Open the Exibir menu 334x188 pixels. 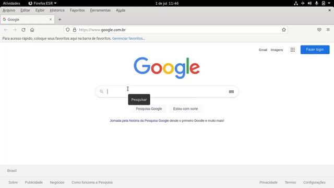coord(40,10)
